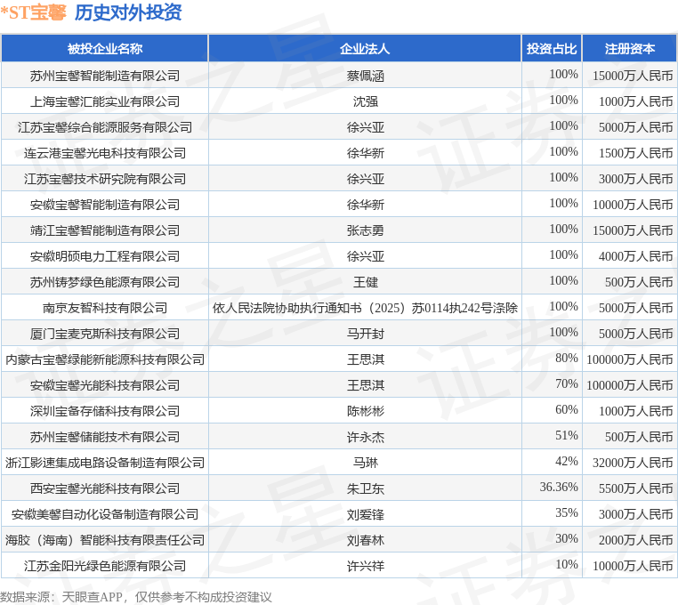Click legal person 朱卫东
The width and height of the screenshot is (678, 605).
366,488
